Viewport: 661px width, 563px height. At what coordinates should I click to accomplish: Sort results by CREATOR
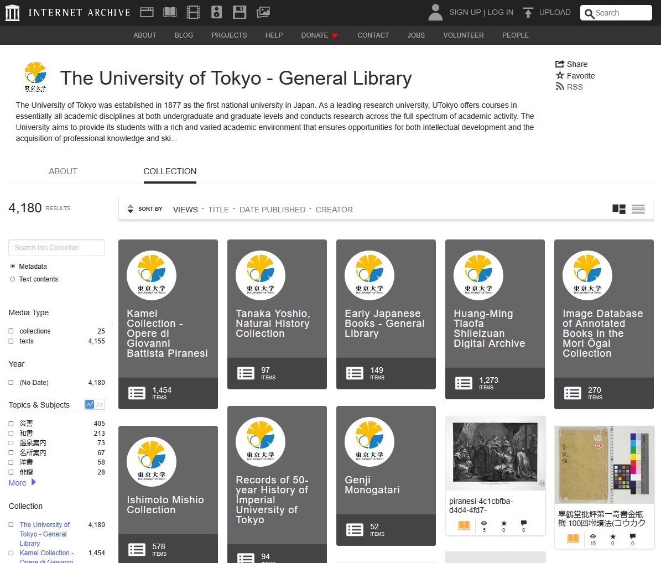pyautogui.click(x=334, y=210)
